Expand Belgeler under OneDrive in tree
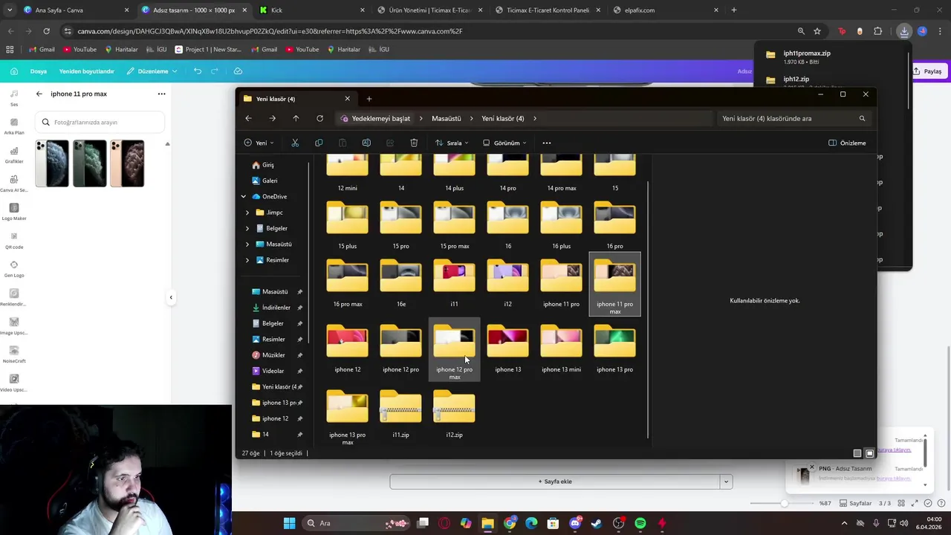 click(x=247, y=228)
